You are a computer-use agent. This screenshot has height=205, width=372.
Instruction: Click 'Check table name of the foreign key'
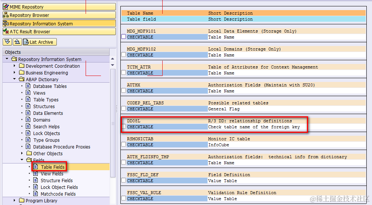point(254,127)
